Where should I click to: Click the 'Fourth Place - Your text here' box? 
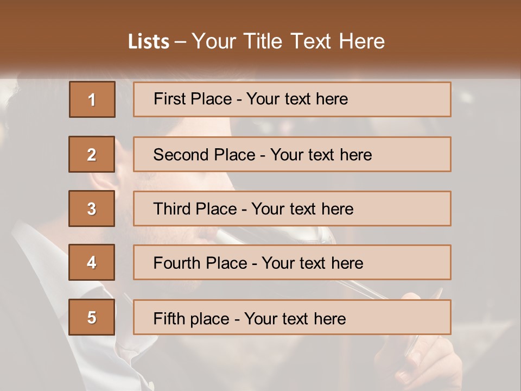292,262
